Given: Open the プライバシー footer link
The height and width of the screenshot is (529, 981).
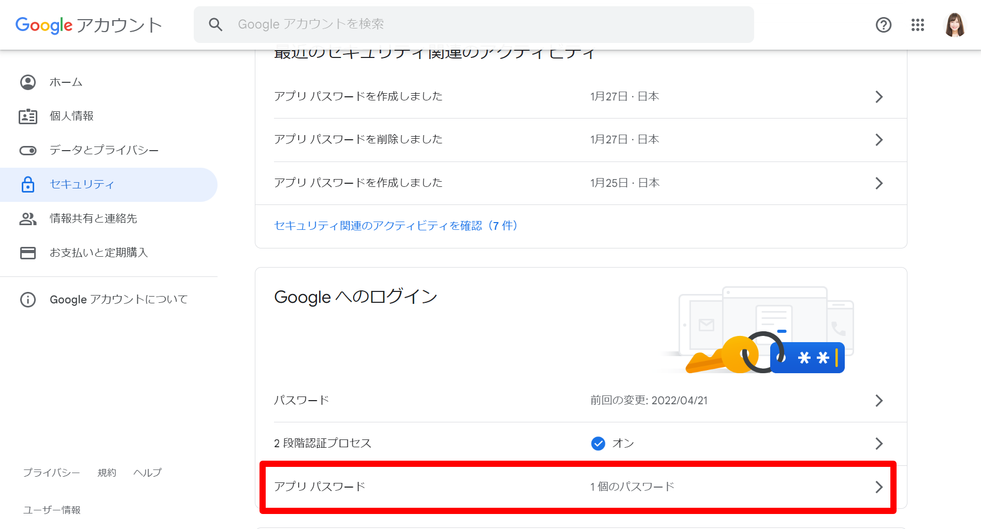Looking at the screenshot, I should [52, 473].
